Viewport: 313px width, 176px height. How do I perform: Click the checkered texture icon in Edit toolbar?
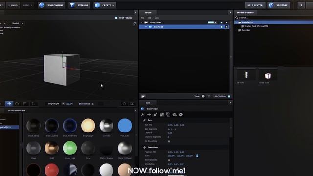(x=162, y=114)
